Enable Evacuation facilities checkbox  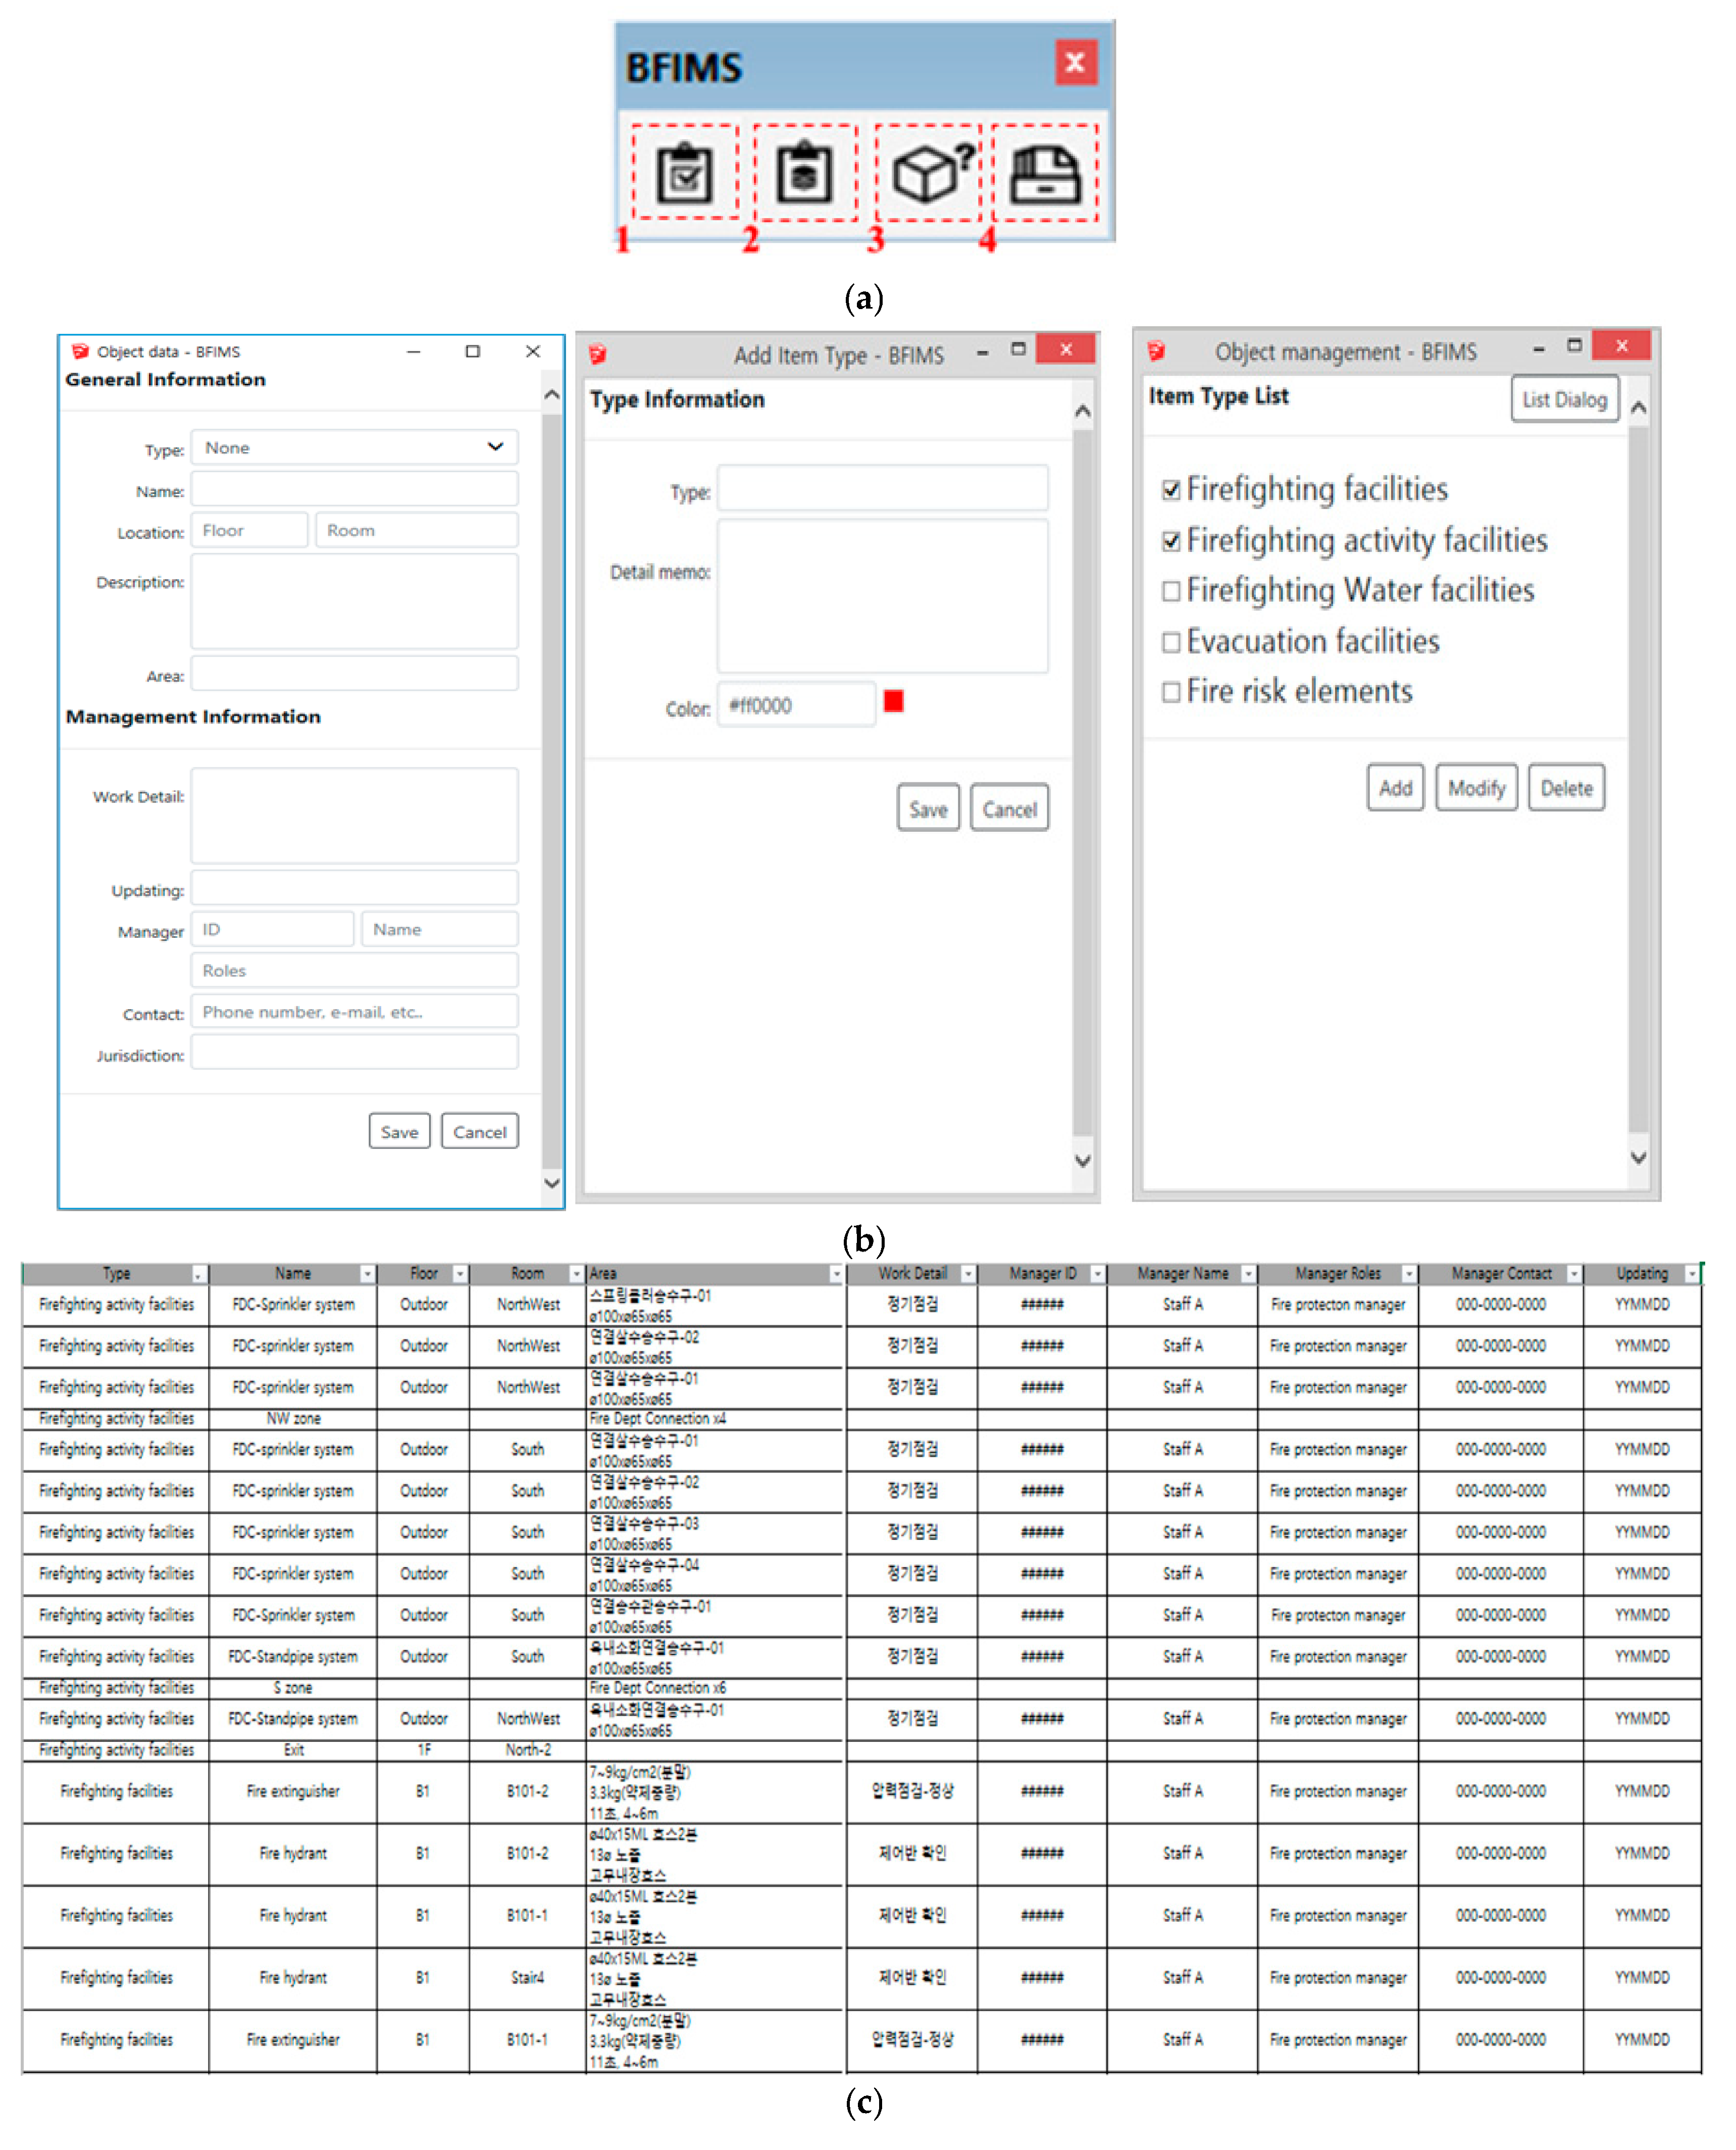point(1171,642)
